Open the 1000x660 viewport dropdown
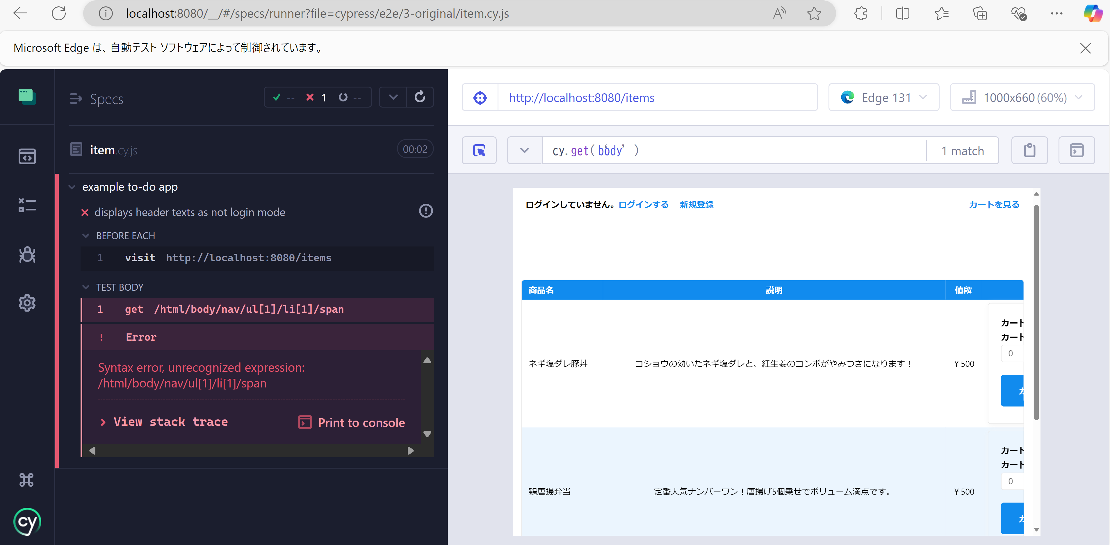Image resolution: width=1110 pixels, height=545 pixels. (x=1022, y=98)
